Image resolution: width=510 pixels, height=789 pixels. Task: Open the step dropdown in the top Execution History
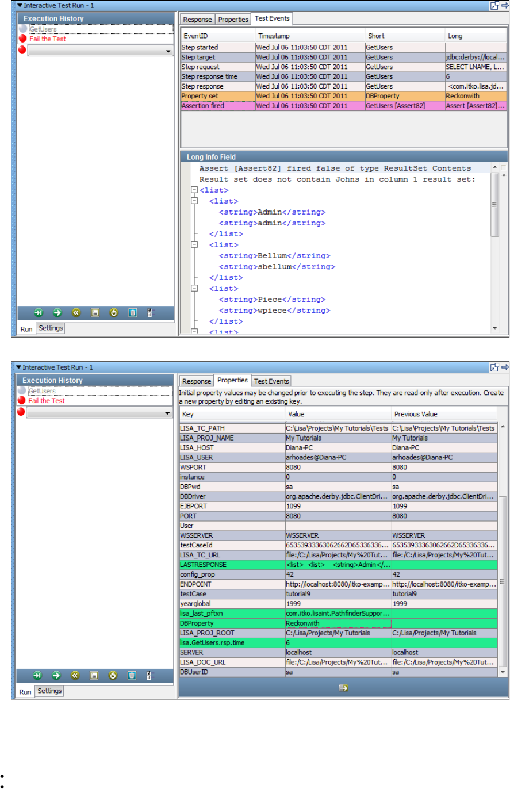click(168, 51)
